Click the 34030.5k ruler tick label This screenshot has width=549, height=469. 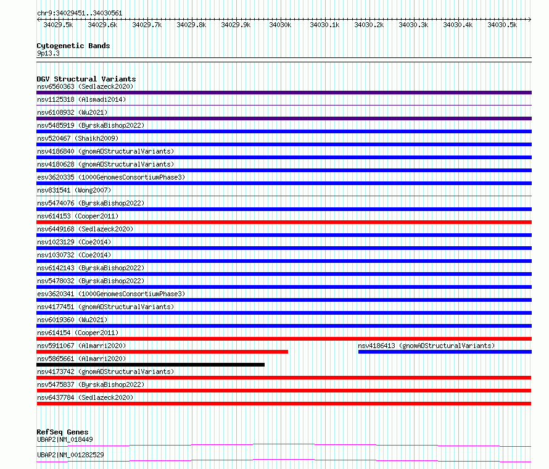(502, 25)
